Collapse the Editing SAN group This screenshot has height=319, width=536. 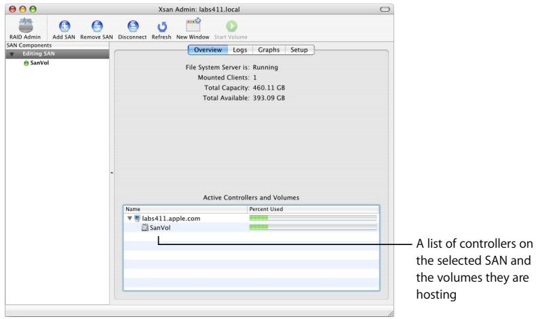click(x=12, y=54)
